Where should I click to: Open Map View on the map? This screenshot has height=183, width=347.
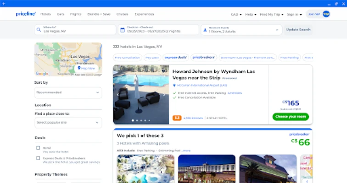tap(86, 68)
